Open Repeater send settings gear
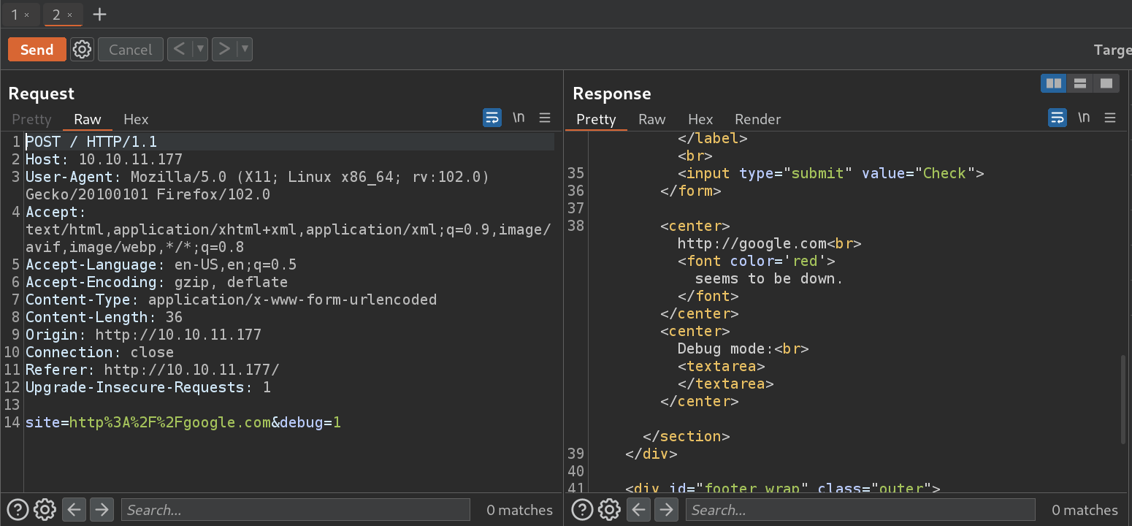The image size is (1132, 526). click(x=82, y=50)
